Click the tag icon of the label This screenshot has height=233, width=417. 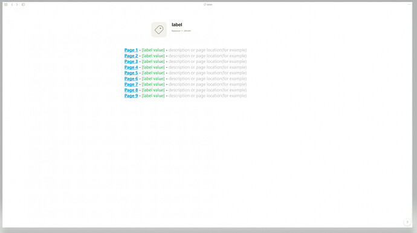tap(159, 30)
